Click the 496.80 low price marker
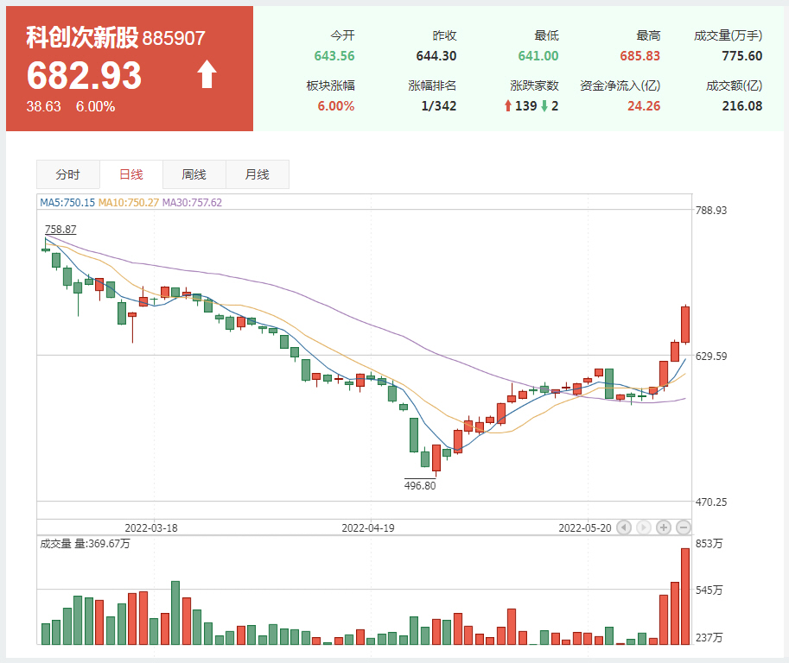This screenshot has width=789, height=663. (x=420, y=485)
